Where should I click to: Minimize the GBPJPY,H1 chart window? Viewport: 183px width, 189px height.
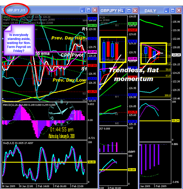(x=83, y=10)
